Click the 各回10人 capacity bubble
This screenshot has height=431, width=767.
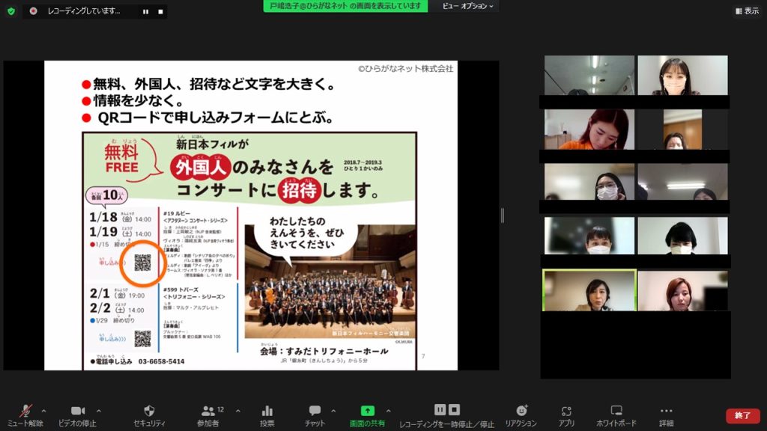(107, 195)
